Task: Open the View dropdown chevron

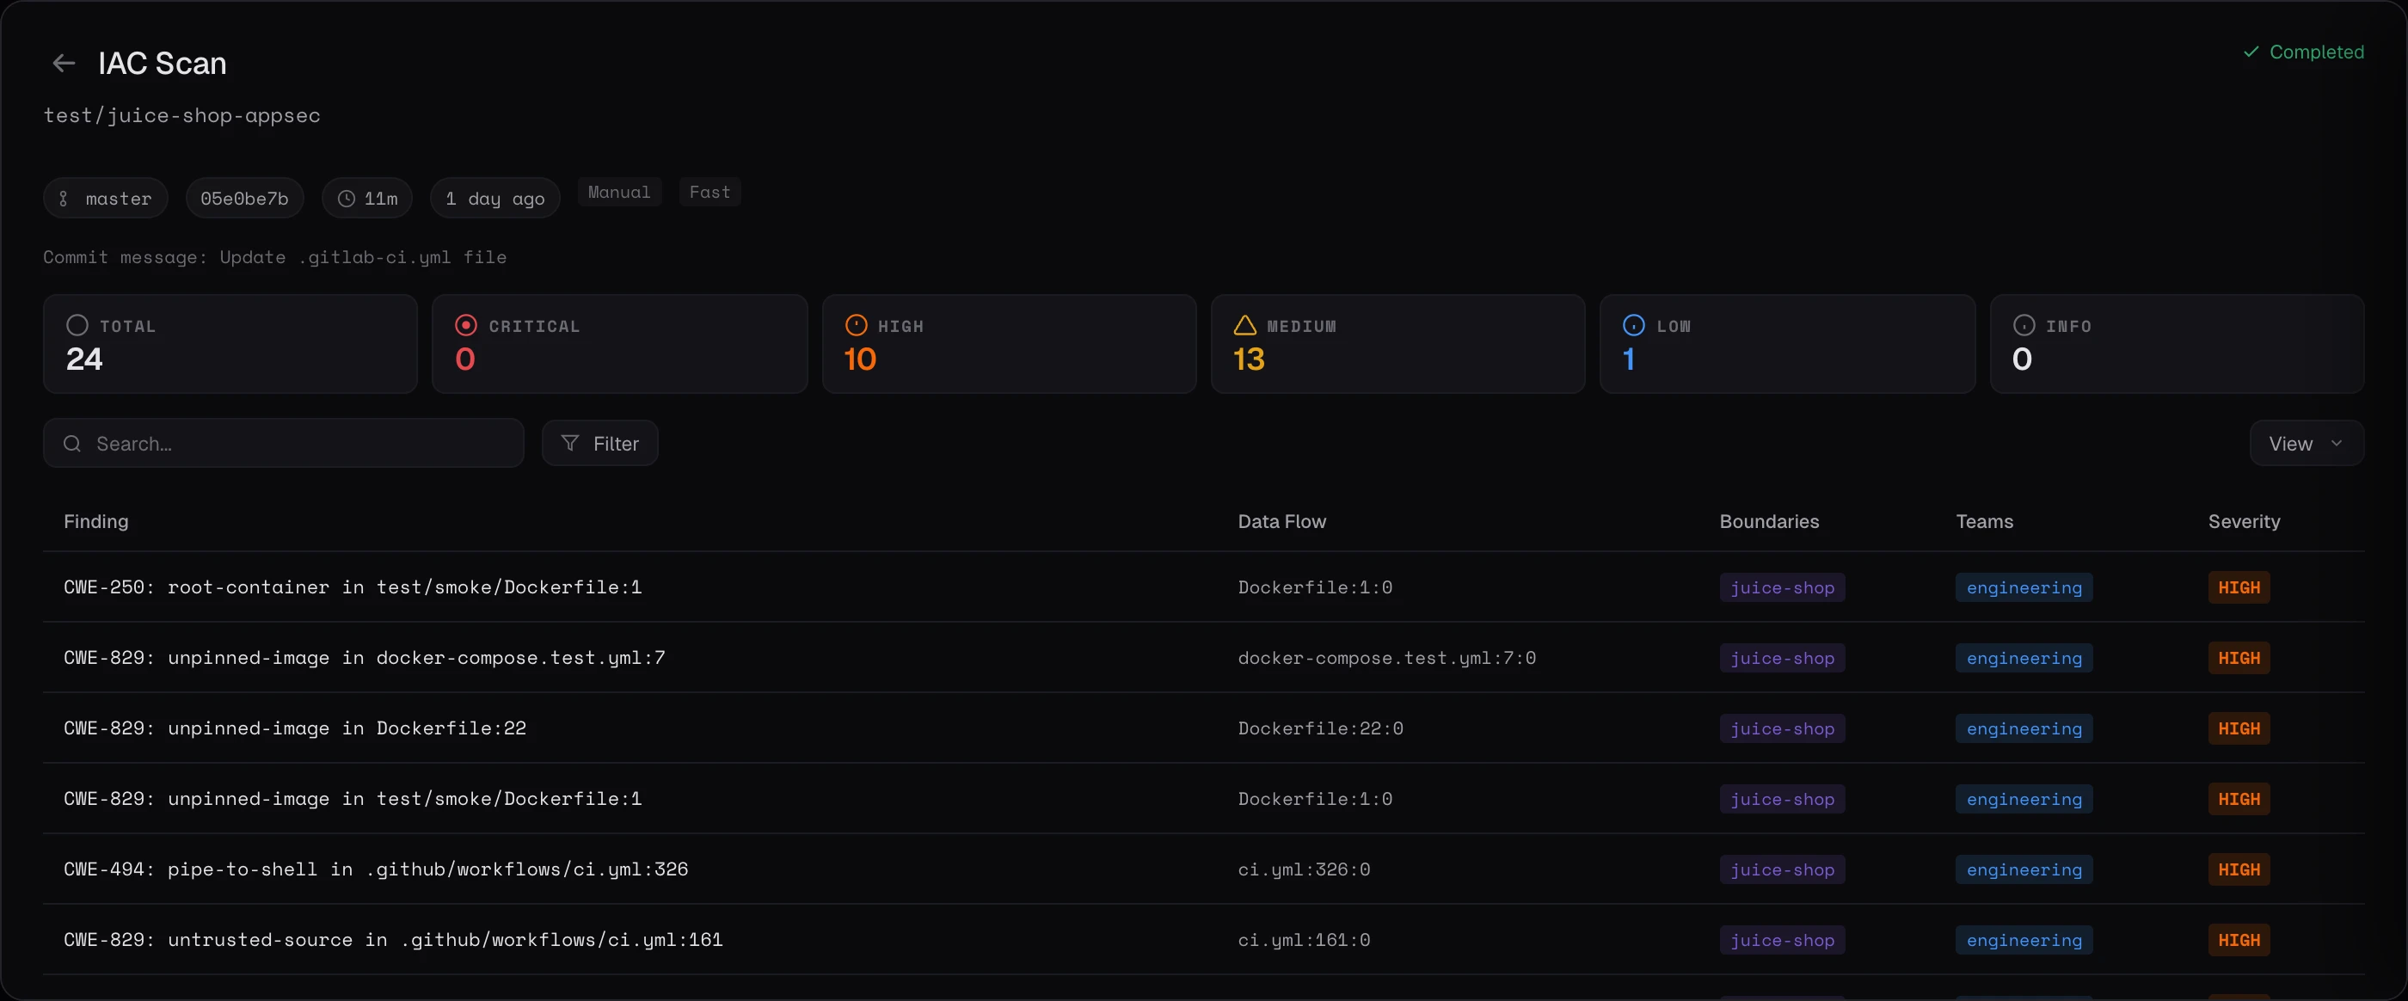Action: click(x=2336, y=443)
